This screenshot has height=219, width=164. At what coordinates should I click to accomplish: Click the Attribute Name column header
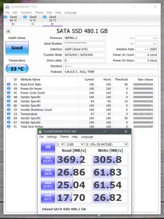coord(31,79)
